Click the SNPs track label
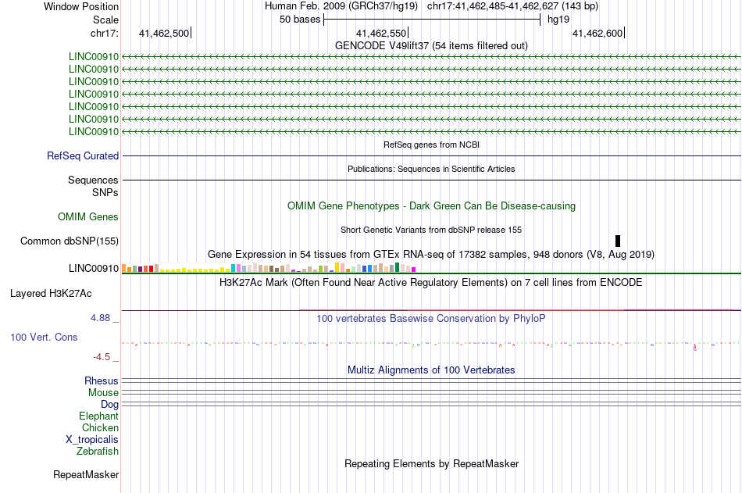Viewport: 742px width, 493px height. [x=105, y=192]
